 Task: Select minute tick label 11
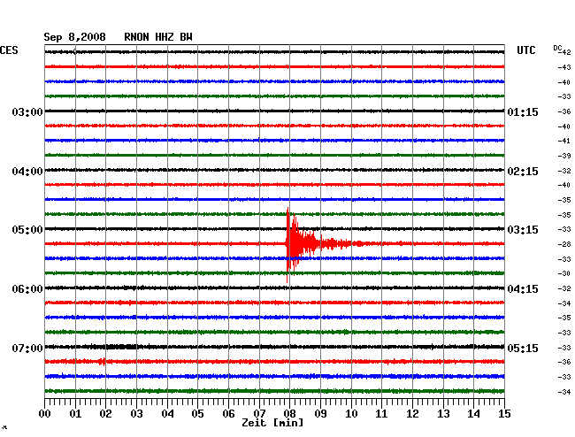tap(381, 413)
